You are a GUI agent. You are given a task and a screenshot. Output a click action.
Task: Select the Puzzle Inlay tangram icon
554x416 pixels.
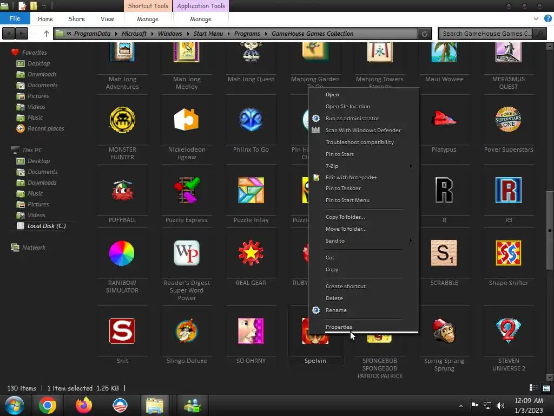251,190
